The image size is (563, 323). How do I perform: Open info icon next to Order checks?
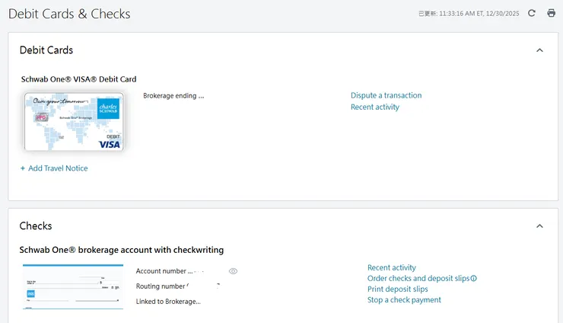tap(473, 279)
